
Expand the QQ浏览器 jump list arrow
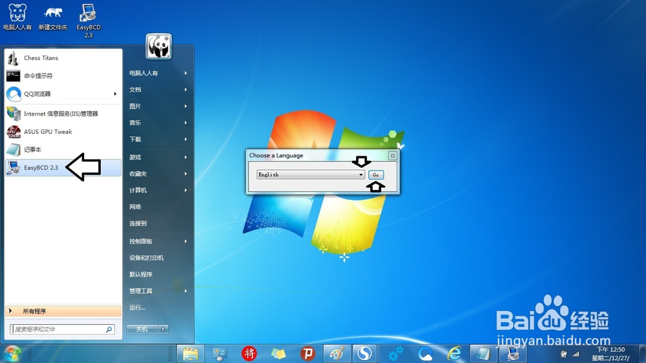coord(116,94)
